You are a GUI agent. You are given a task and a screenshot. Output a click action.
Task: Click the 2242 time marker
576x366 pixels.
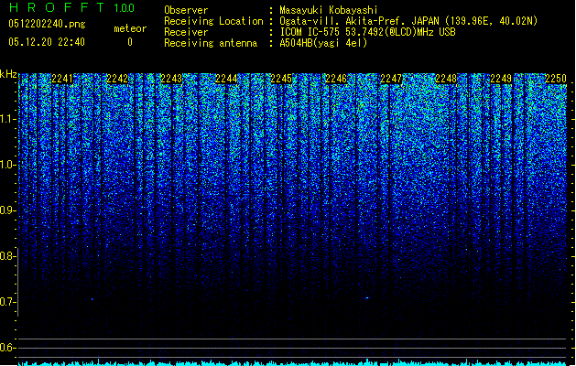tap(117, 79)
